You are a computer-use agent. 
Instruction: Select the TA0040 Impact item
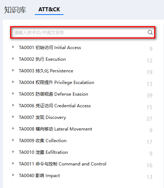[39, 176]
